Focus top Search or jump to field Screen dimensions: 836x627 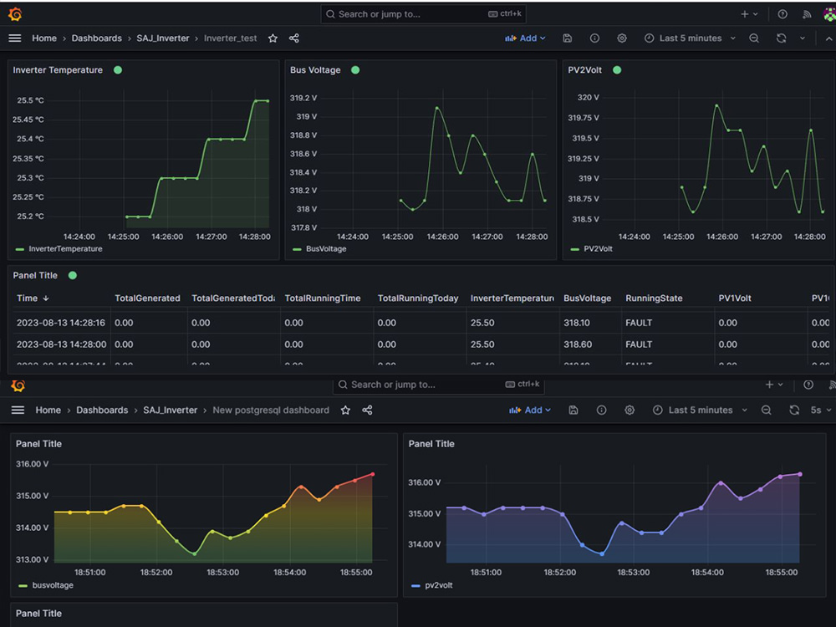423,14
